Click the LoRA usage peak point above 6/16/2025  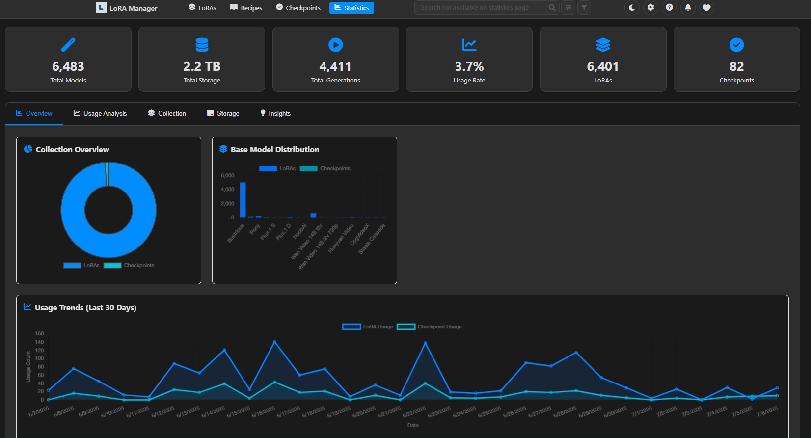click(274, 341)
